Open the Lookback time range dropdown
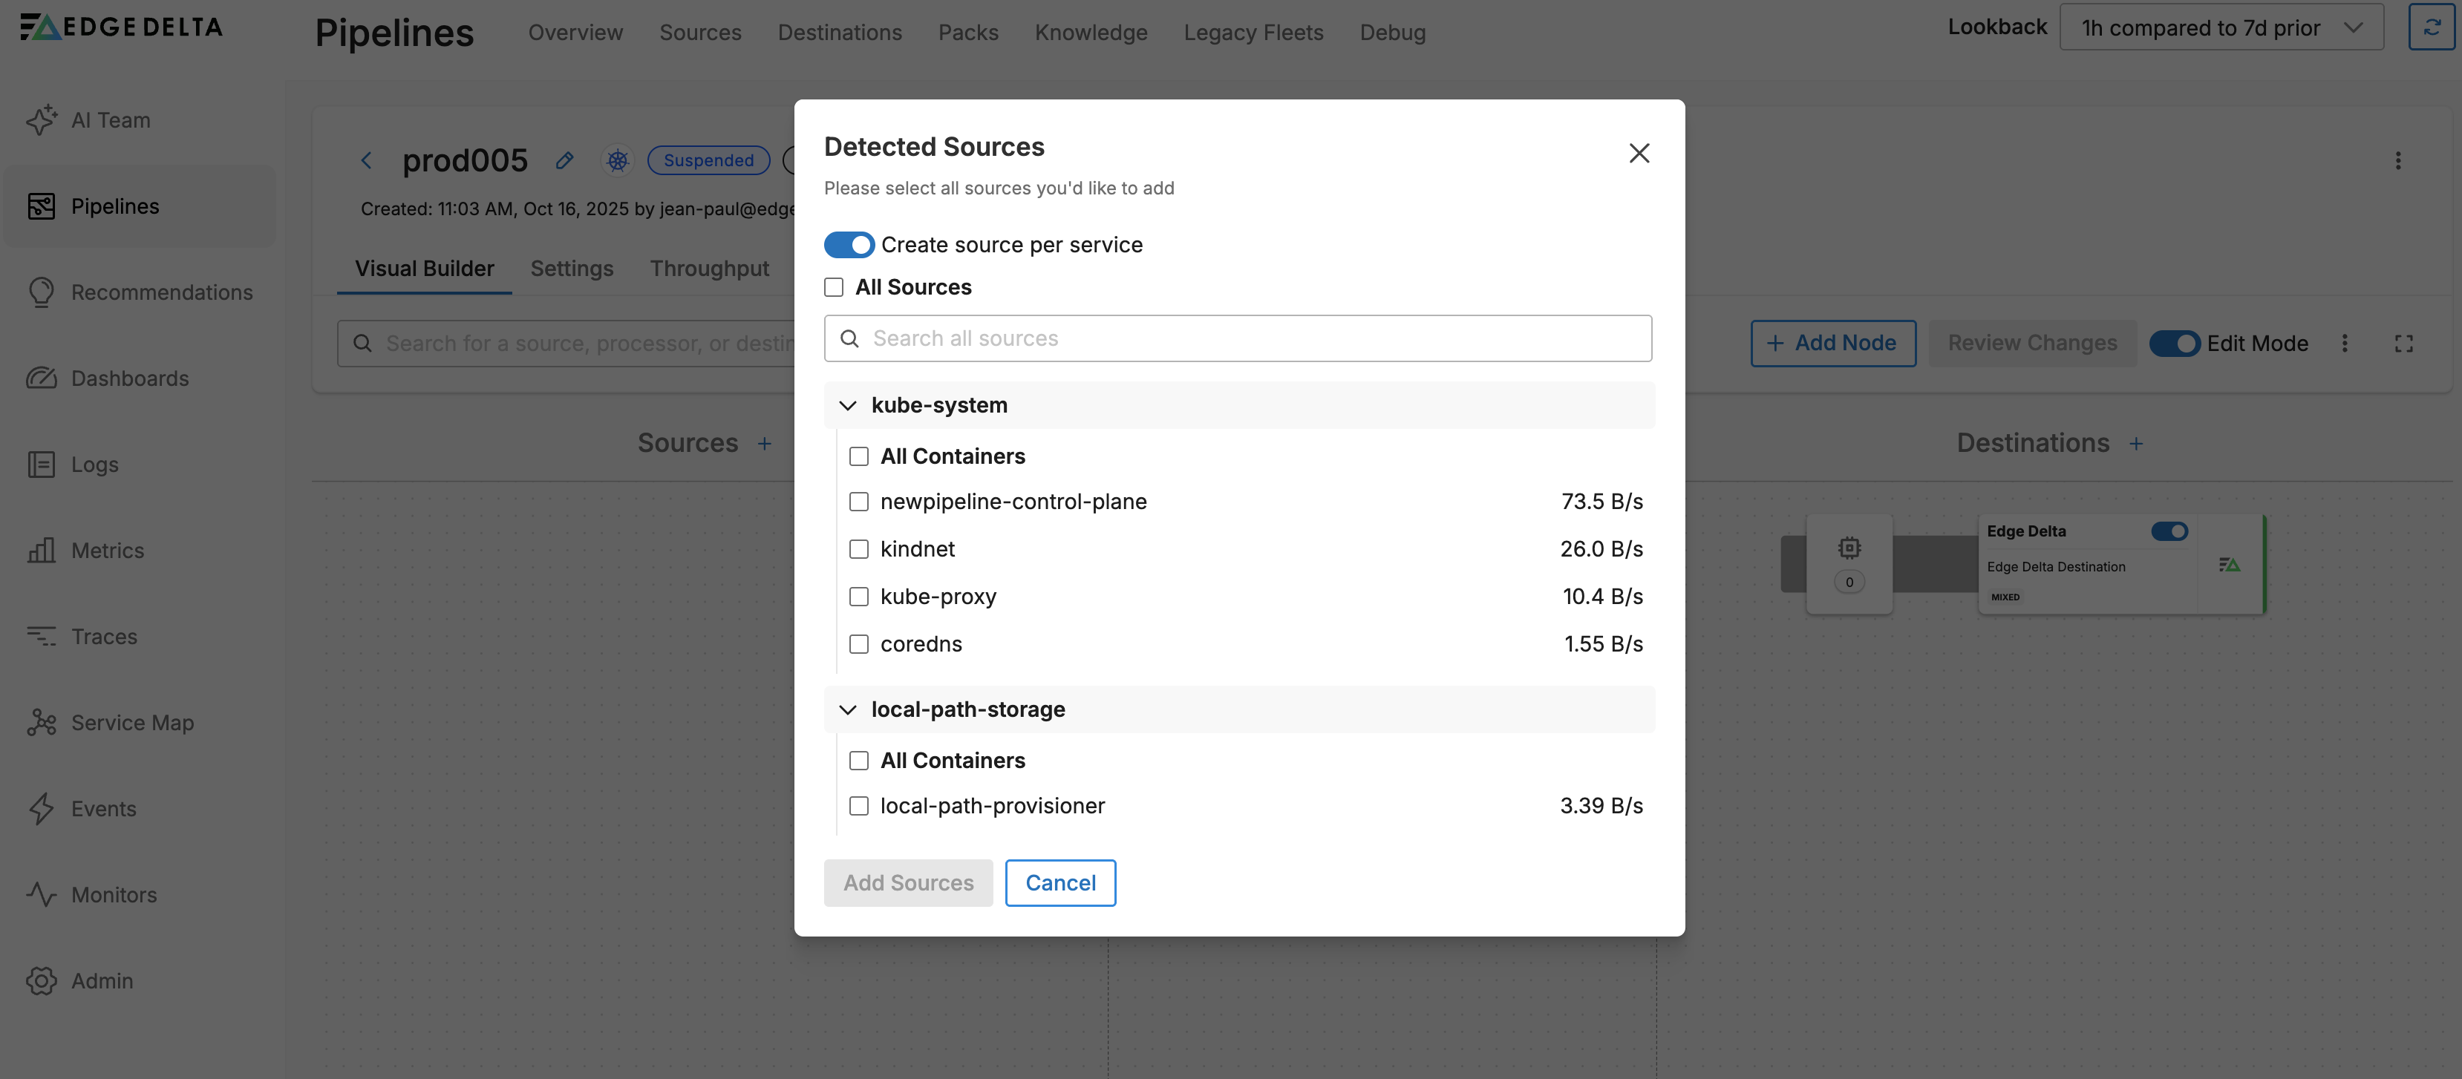 tap(2221, 27)
